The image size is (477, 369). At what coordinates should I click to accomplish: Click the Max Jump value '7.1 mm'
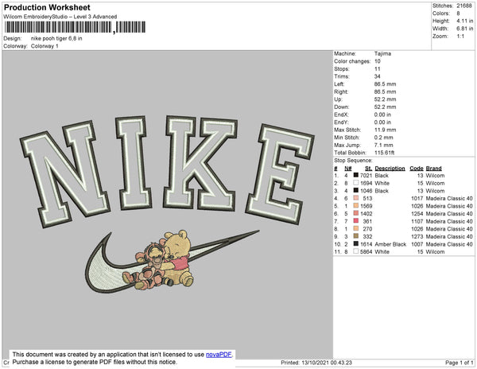click(384, 145)
